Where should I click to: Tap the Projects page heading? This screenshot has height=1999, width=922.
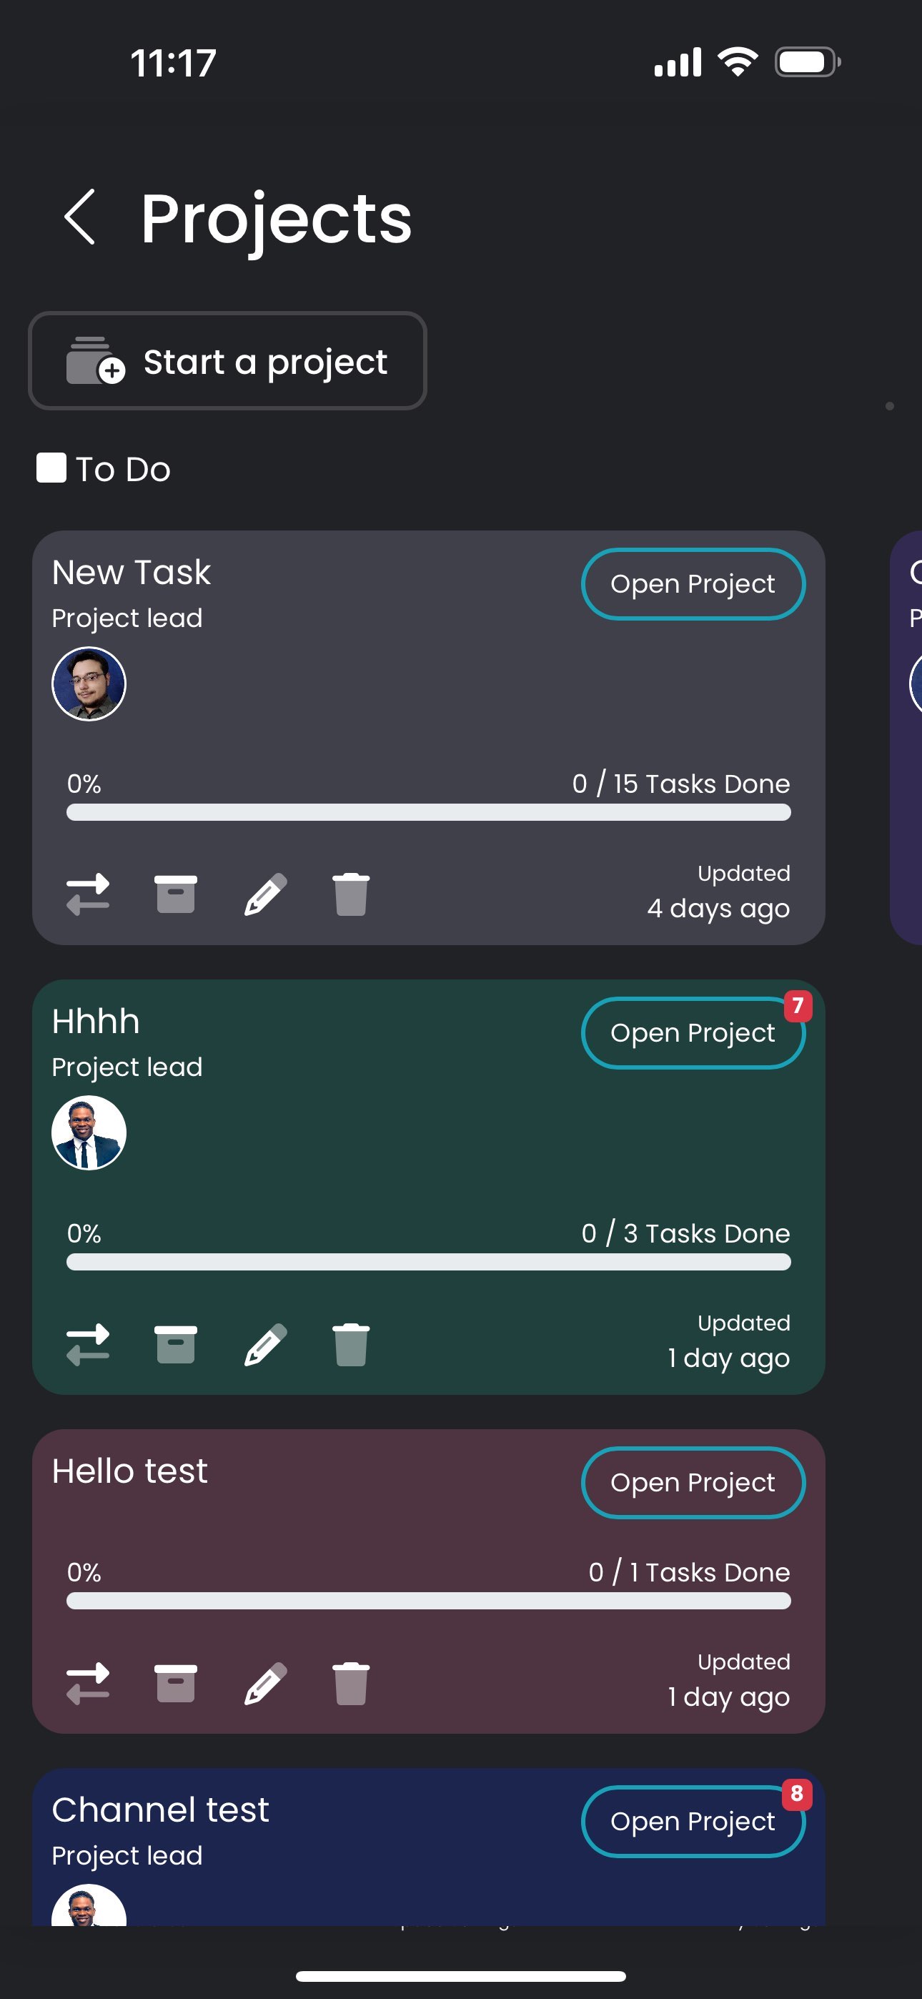pyautogui.click(x=275, y=219)
